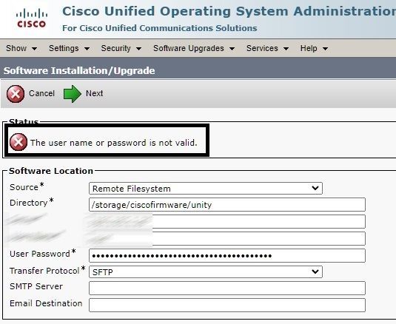396x324 pixels.
Task: Open the Help menu
Action: pos(314,48)
